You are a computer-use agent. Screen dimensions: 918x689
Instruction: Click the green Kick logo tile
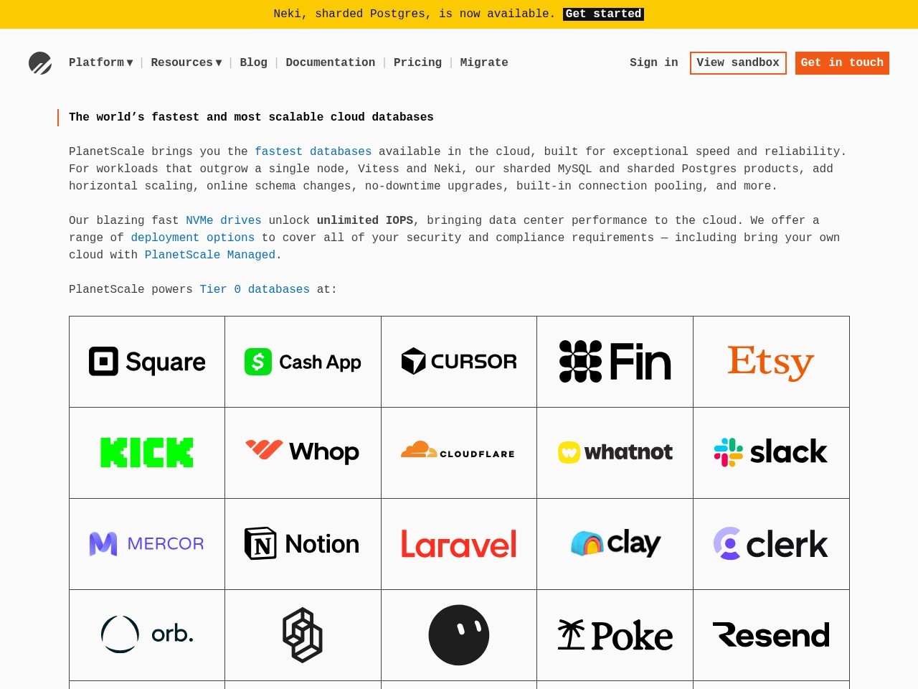tap(147, 453)
